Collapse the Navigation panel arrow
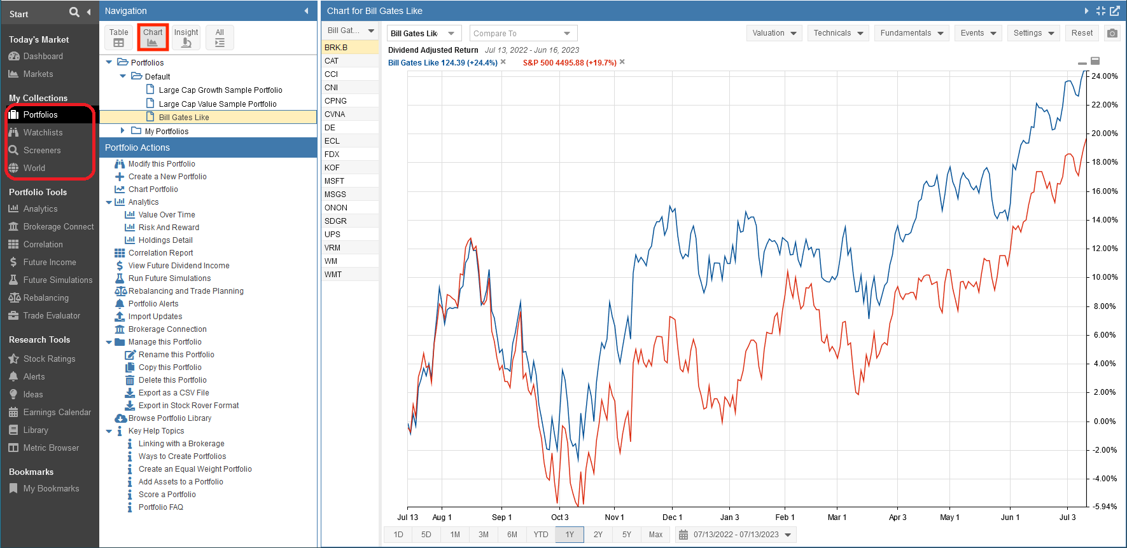 click(x=306, y=11)
